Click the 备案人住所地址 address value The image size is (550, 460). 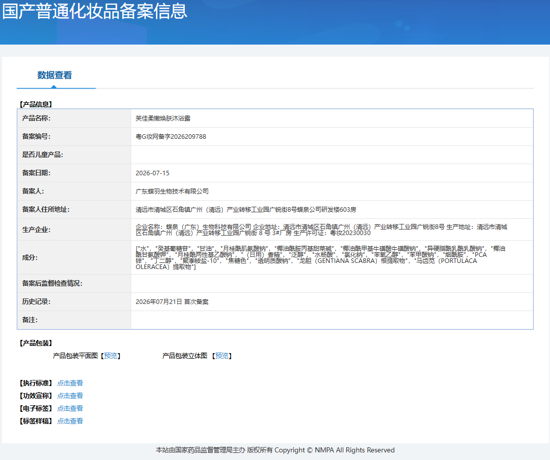coord(246,210)
